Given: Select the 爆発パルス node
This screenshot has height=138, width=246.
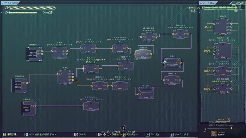Looking at the screenshot, I should coord(126,65).
